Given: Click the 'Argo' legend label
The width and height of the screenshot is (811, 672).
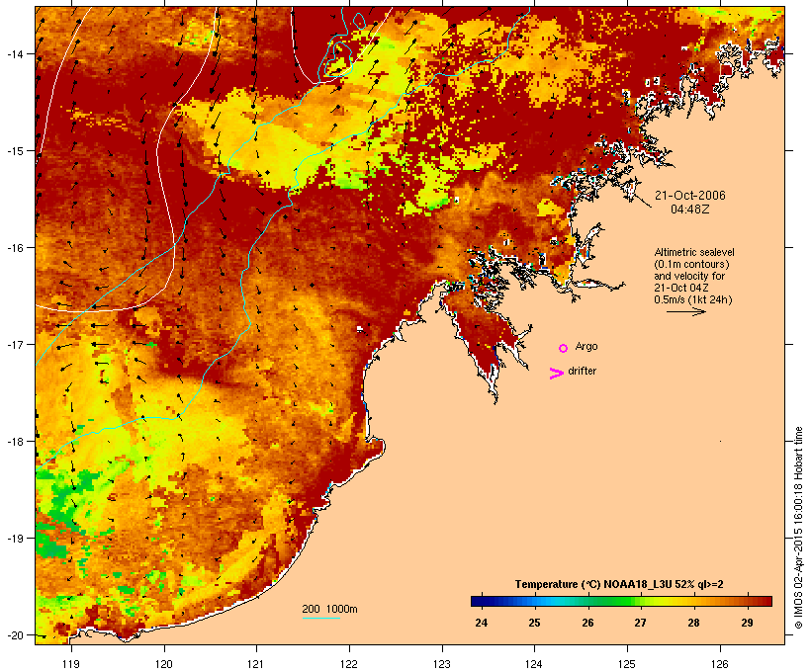Looking at the screenshot, I should click(x=586, y=346).
